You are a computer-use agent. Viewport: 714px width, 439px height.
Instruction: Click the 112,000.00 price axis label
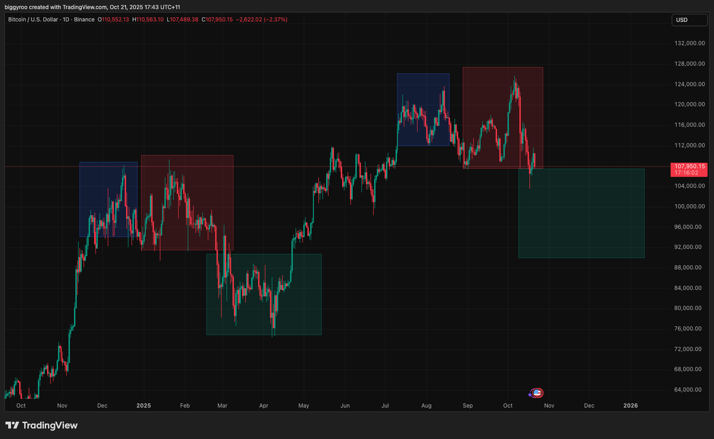point(690,145)
